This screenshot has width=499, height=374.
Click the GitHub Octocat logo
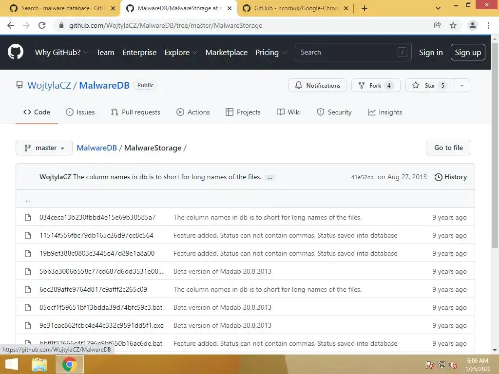pyautogui.click(x=15, y=52)
